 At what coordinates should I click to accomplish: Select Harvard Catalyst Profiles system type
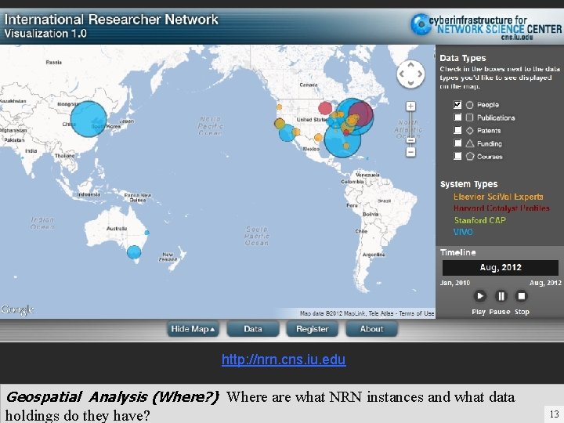[x=501, y=208]
